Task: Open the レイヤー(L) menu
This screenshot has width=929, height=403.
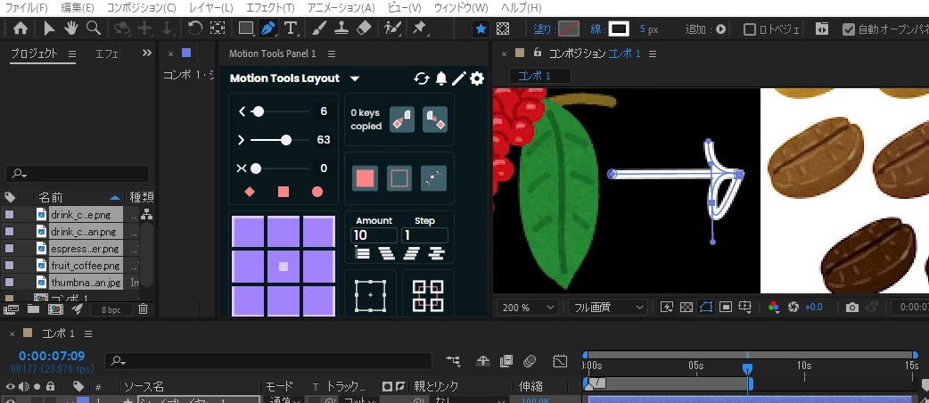Action: point(211,8)
